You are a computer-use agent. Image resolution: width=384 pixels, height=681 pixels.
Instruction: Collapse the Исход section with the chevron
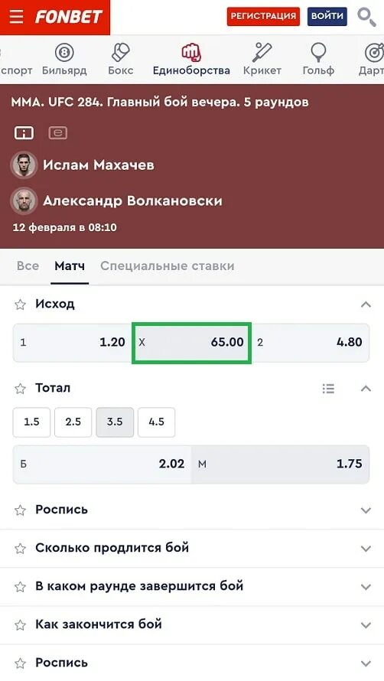click(x=366, y=305)
